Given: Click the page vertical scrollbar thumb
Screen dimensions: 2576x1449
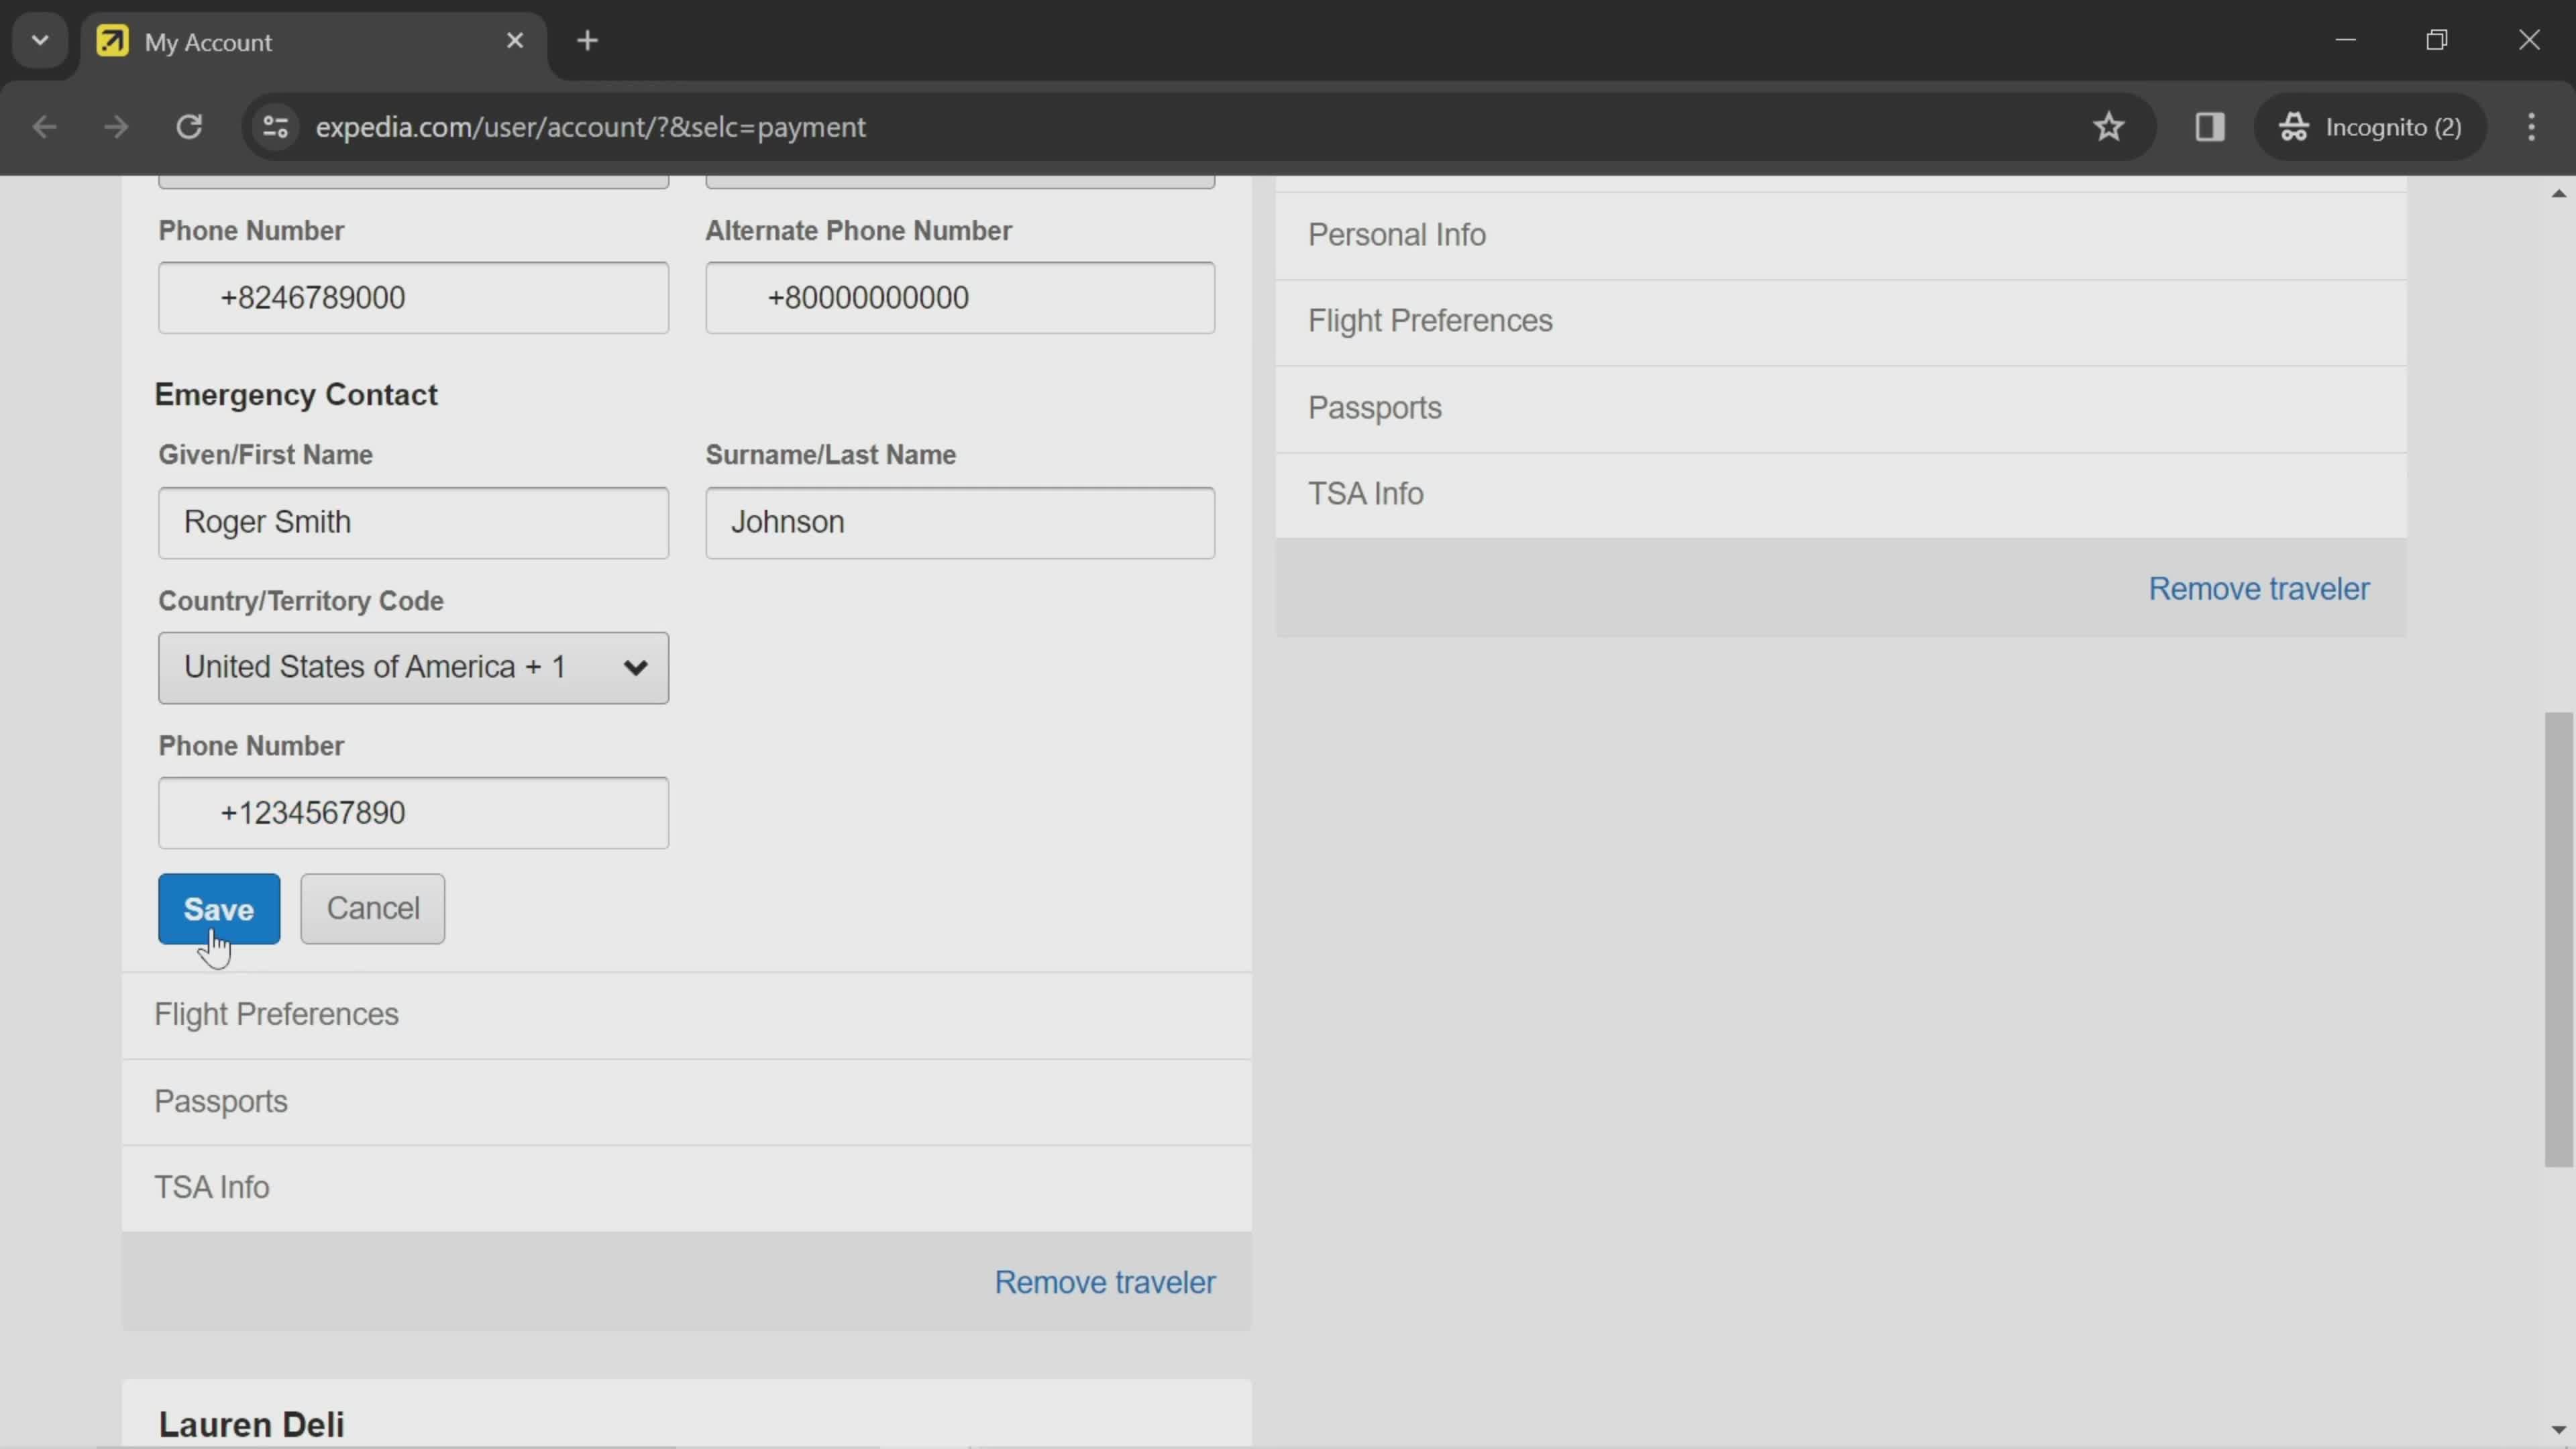Looking at the screenshot, I should point(2558,939).
